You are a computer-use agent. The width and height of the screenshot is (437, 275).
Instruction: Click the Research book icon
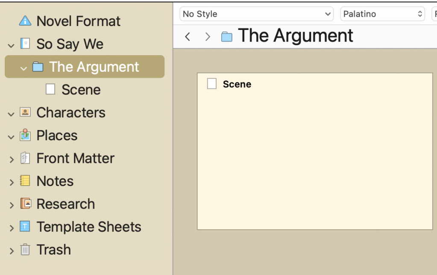tap(25, 204)
